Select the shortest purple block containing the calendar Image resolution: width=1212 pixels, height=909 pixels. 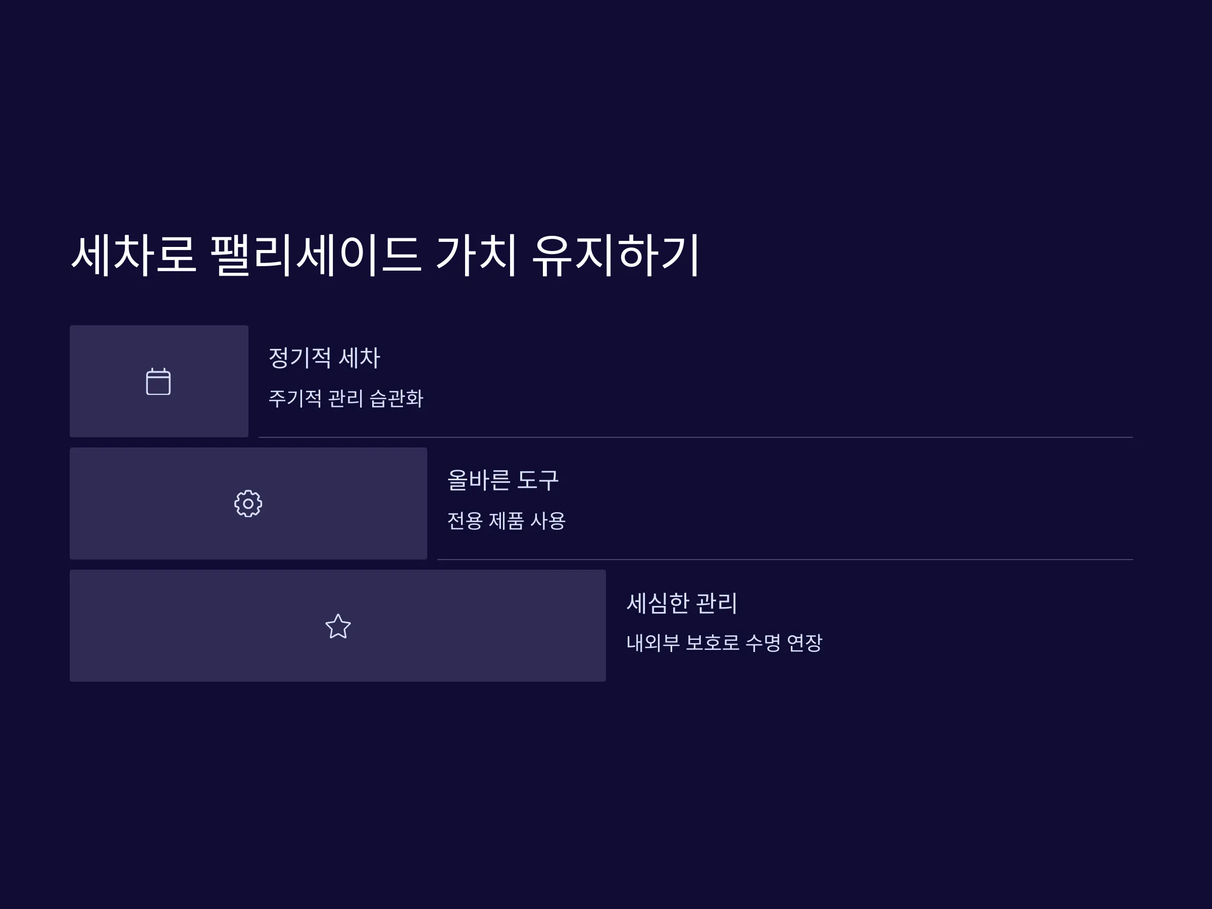click(159, 381)
